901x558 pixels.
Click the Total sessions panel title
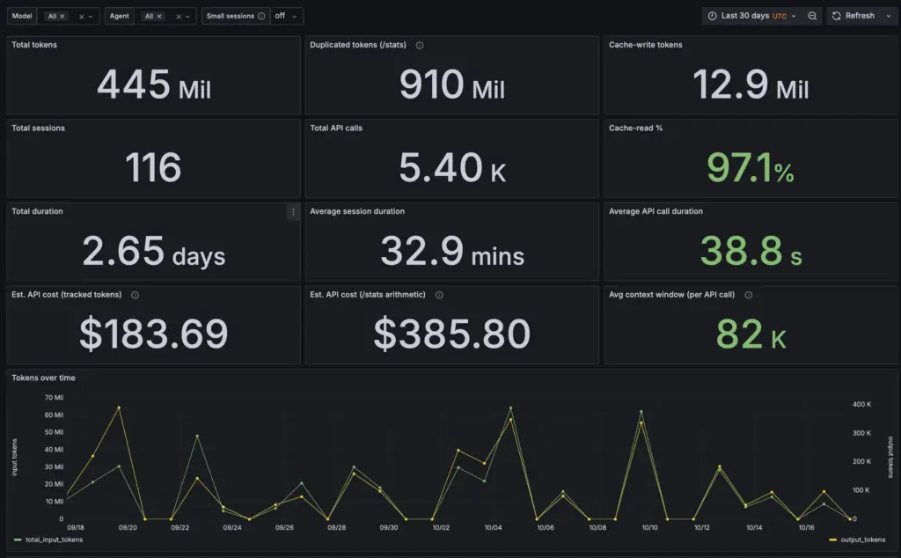click(x=38, y=128)
